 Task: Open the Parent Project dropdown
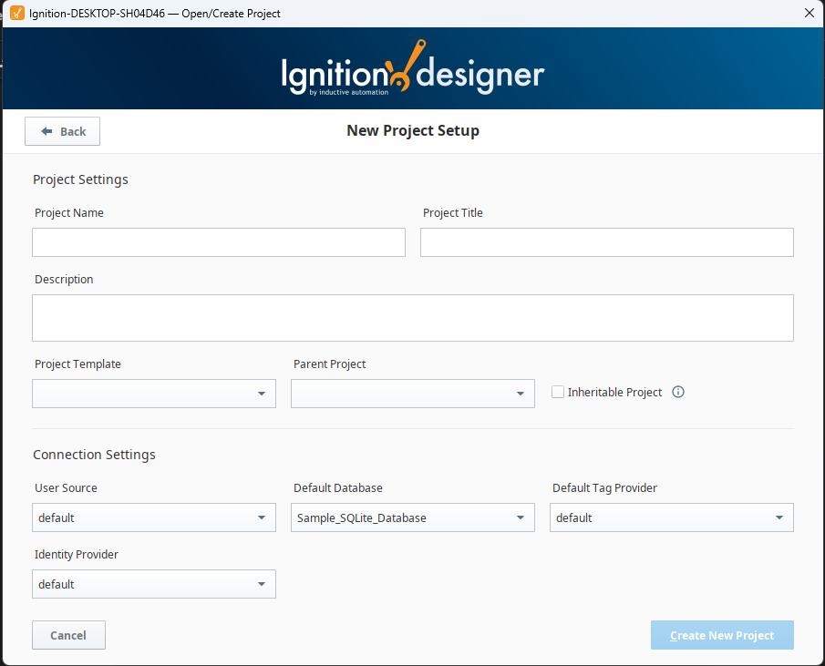[x=412, y=394]
